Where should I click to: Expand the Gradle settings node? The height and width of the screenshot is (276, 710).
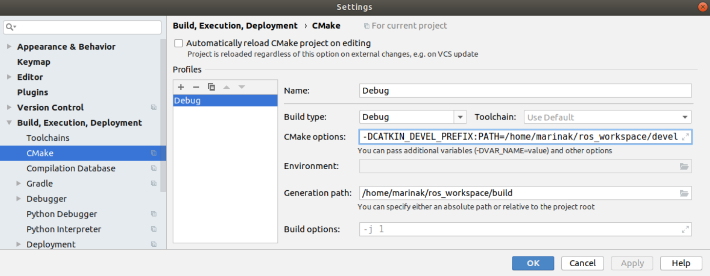pos(19,184)
